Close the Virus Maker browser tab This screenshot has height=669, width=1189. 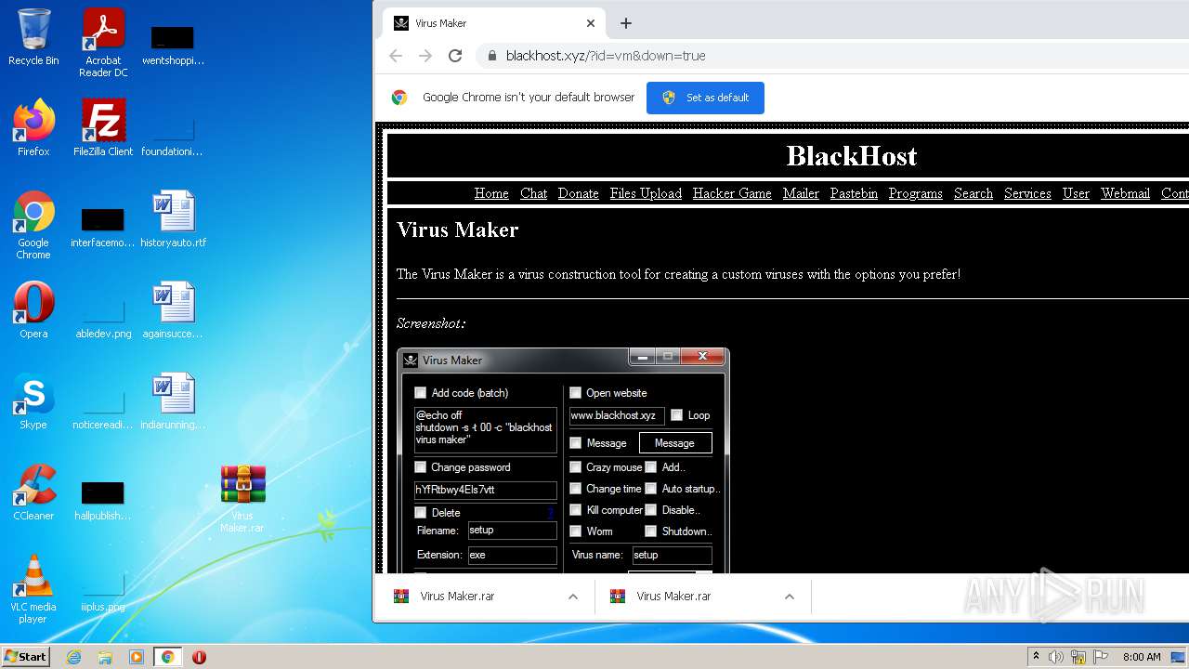pyautogui.click(x=591, y=23)
